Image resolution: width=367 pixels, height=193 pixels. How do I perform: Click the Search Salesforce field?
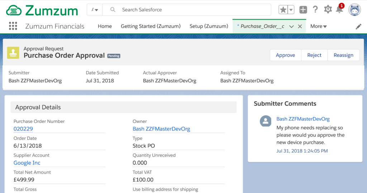[x=187, y=10]
